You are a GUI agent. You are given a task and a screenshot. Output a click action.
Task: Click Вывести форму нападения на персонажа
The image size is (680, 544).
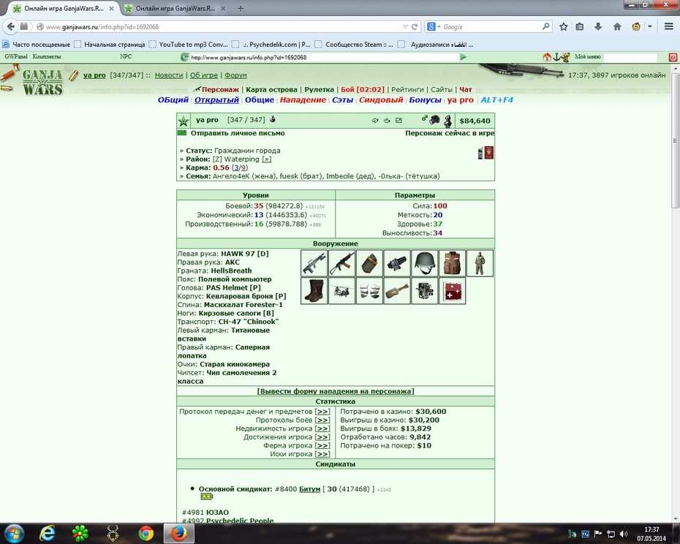click(336, 391)
